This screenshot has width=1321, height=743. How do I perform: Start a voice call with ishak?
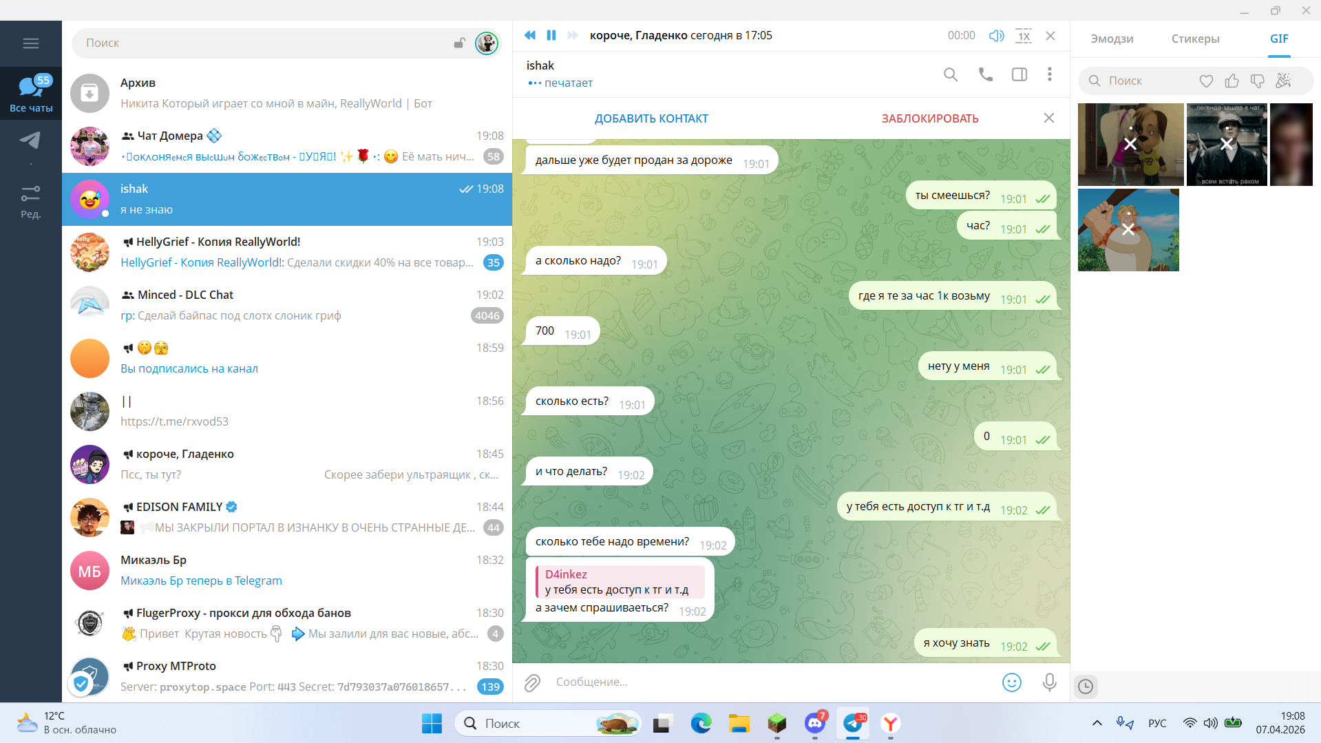[x=986, y=74]
